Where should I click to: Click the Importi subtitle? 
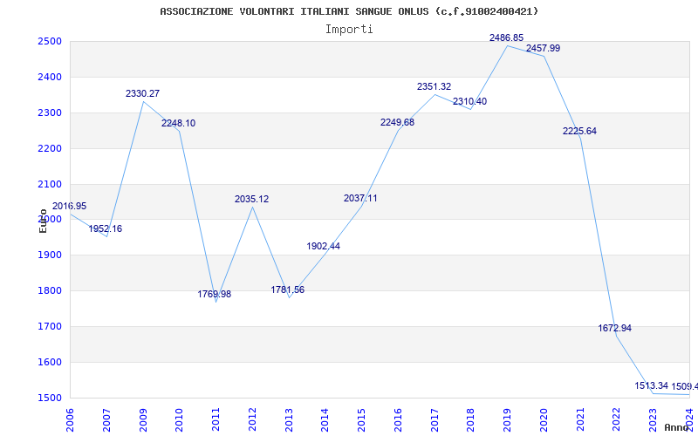click(x=349, y=30)
